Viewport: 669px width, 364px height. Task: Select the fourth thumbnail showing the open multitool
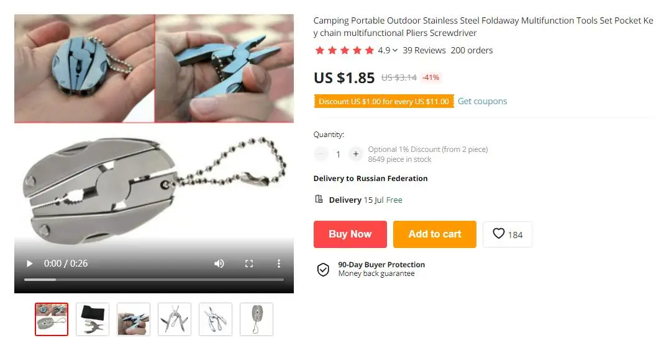pos(175,319)
